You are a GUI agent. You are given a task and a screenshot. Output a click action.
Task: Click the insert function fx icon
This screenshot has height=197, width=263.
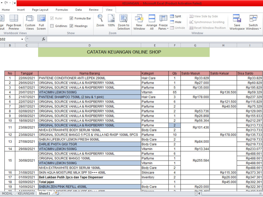[x=44, y=39]
